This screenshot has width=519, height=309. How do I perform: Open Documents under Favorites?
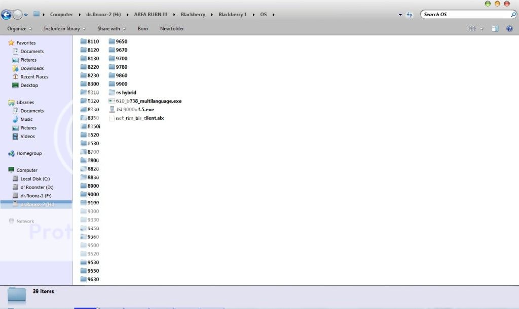pos(32,52)
